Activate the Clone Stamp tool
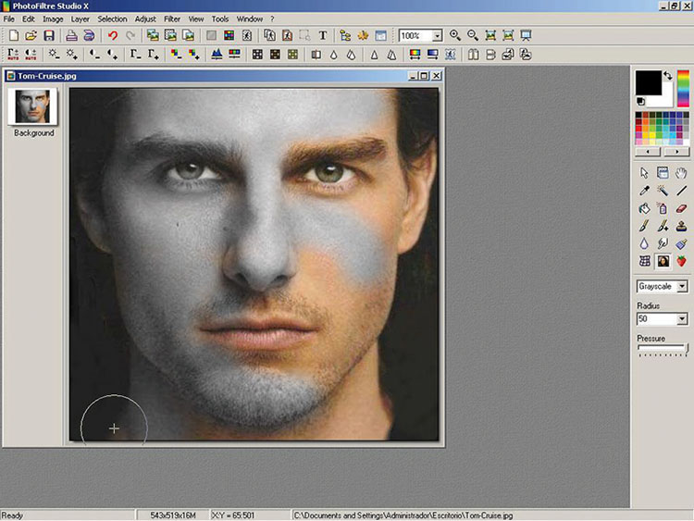694x521 pixels. pos(681,226)
